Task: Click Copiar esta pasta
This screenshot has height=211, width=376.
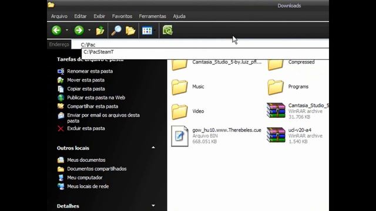Action: tap(86, 89)
